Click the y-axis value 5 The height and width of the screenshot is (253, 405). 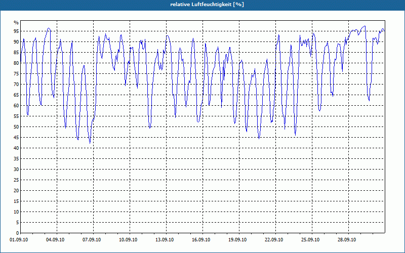18,223
